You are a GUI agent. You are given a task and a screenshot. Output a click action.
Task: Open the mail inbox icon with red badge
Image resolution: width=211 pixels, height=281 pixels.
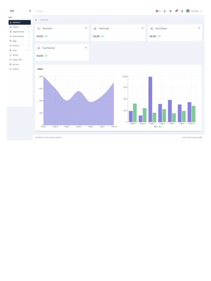(x=176, y=11)
